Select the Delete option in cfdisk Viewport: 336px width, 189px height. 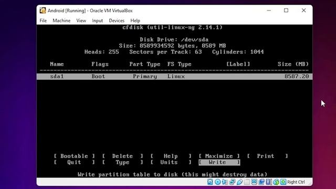pyautogui.click(x=122, y=156)
